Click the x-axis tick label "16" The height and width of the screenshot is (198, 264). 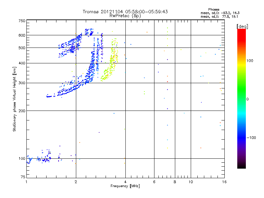coord(224,182)
